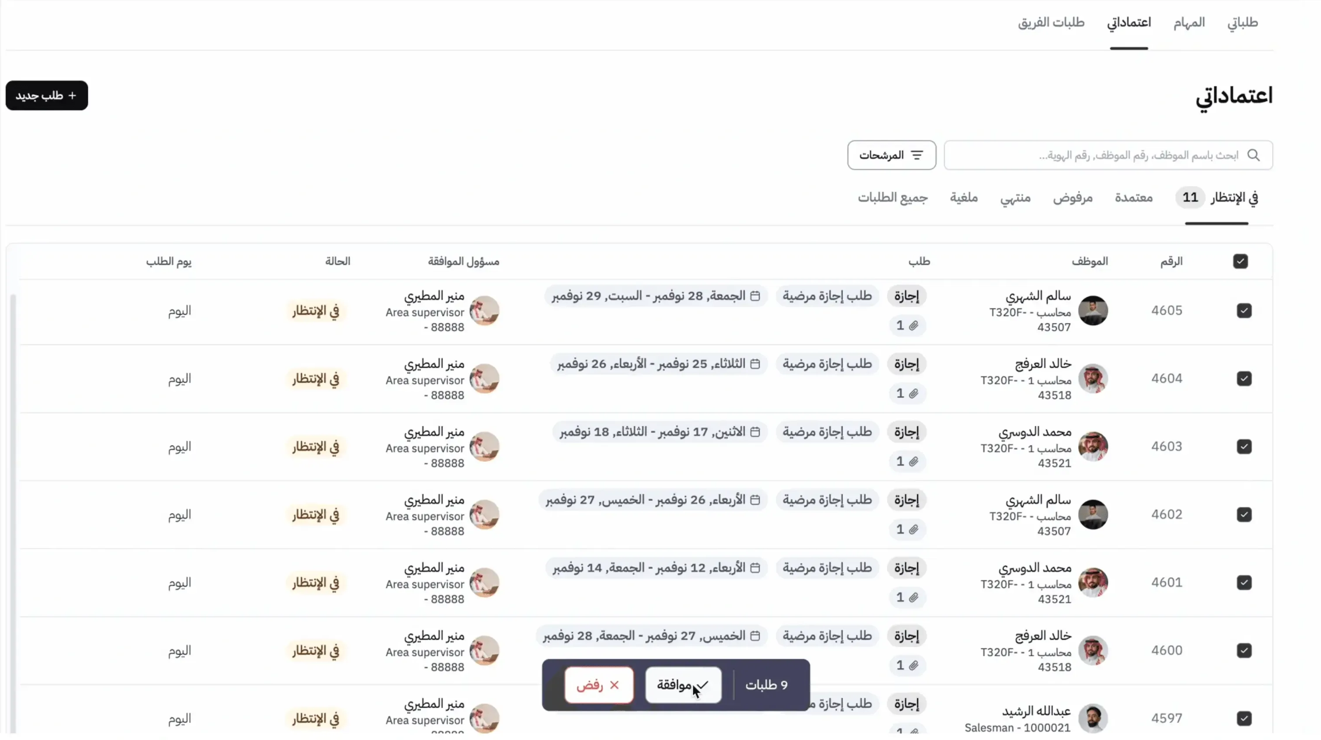The height and width of the screenshot is (740, 1321).
Task: Click inside the employee search input field
Action: [1103, 155]
